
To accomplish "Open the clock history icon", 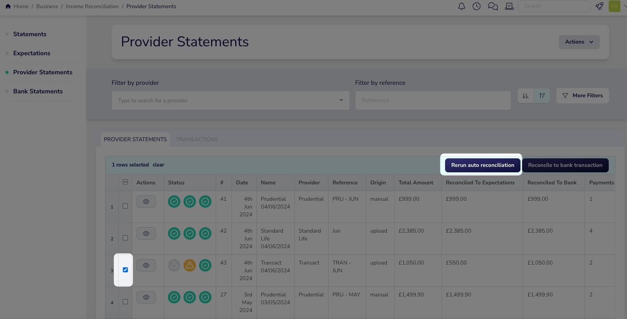I will 477,6.
